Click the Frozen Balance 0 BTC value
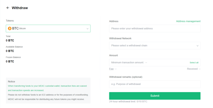 (10, 61)
